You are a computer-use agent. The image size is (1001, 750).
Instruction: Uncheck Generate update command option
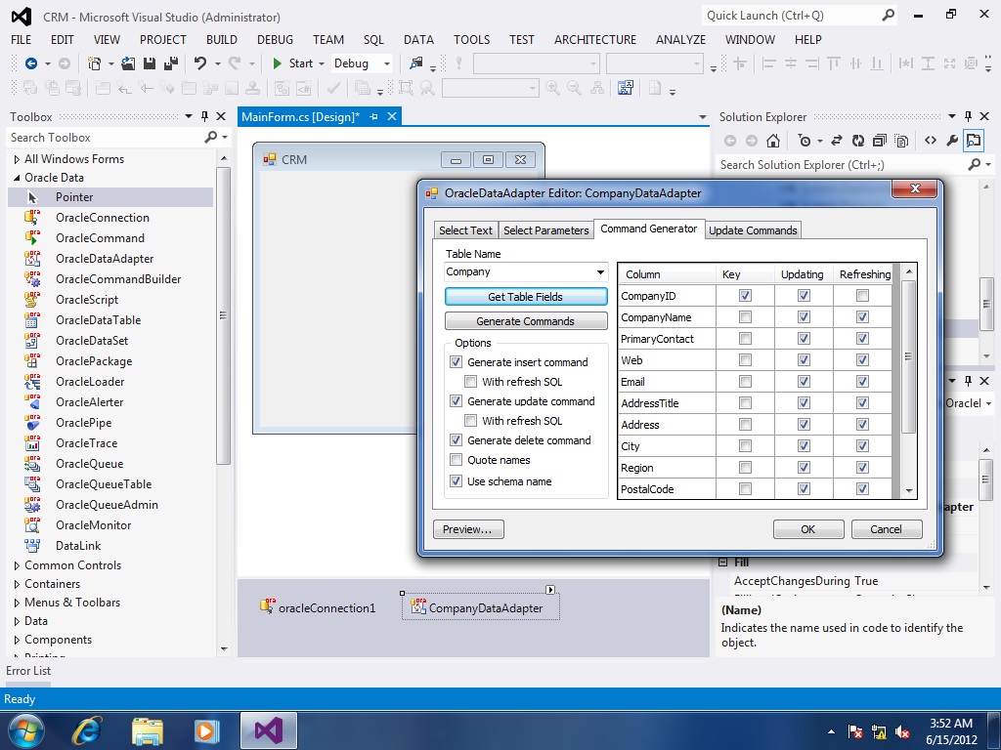click(456, 401)
